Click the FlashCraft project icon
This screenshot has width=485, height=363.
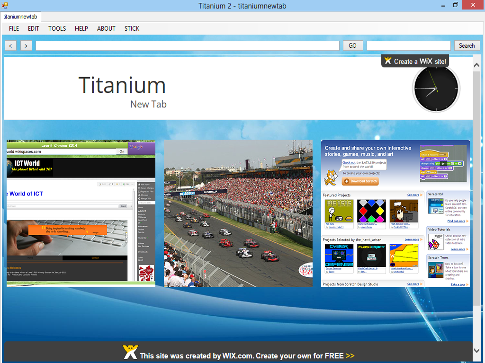click(x=371, y=256)
